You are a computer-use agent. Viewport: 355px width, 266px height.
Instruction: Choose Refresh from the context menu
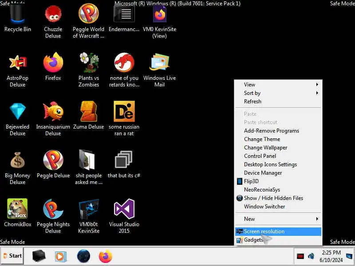tap(278, 102)
